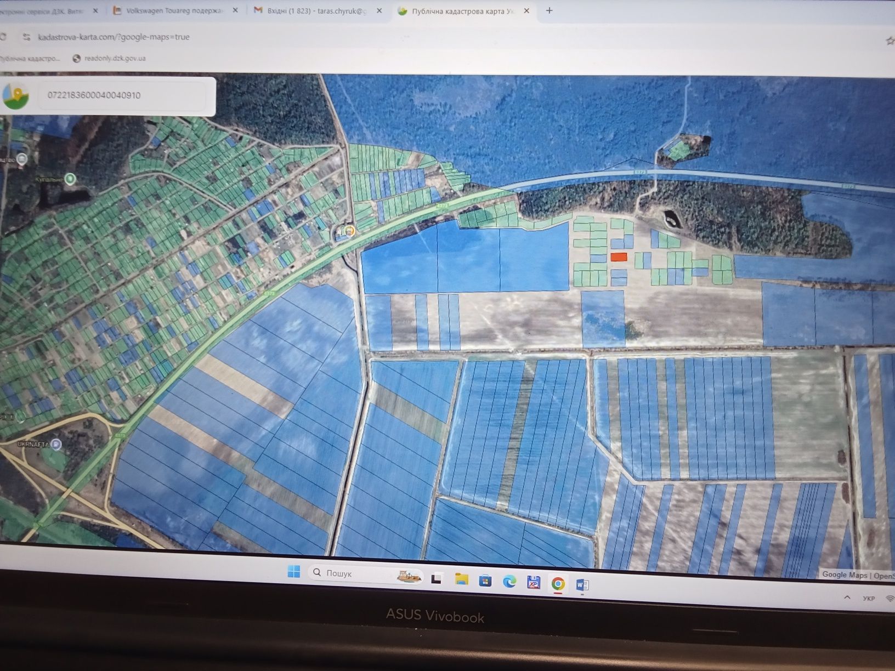Switch the 'УКР' keyboard language indicator
Viewport: 895px width, 671px height.
click(x=869, y=598)
